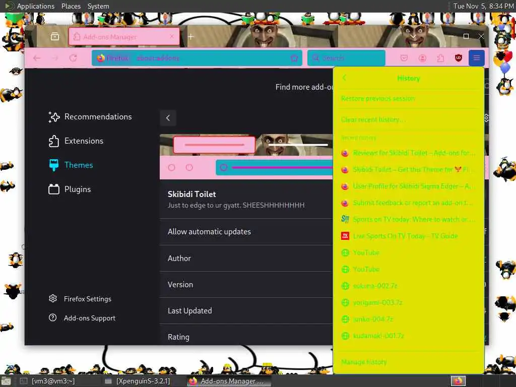Click the Themes paintbrush icon

tap(53, 165)
